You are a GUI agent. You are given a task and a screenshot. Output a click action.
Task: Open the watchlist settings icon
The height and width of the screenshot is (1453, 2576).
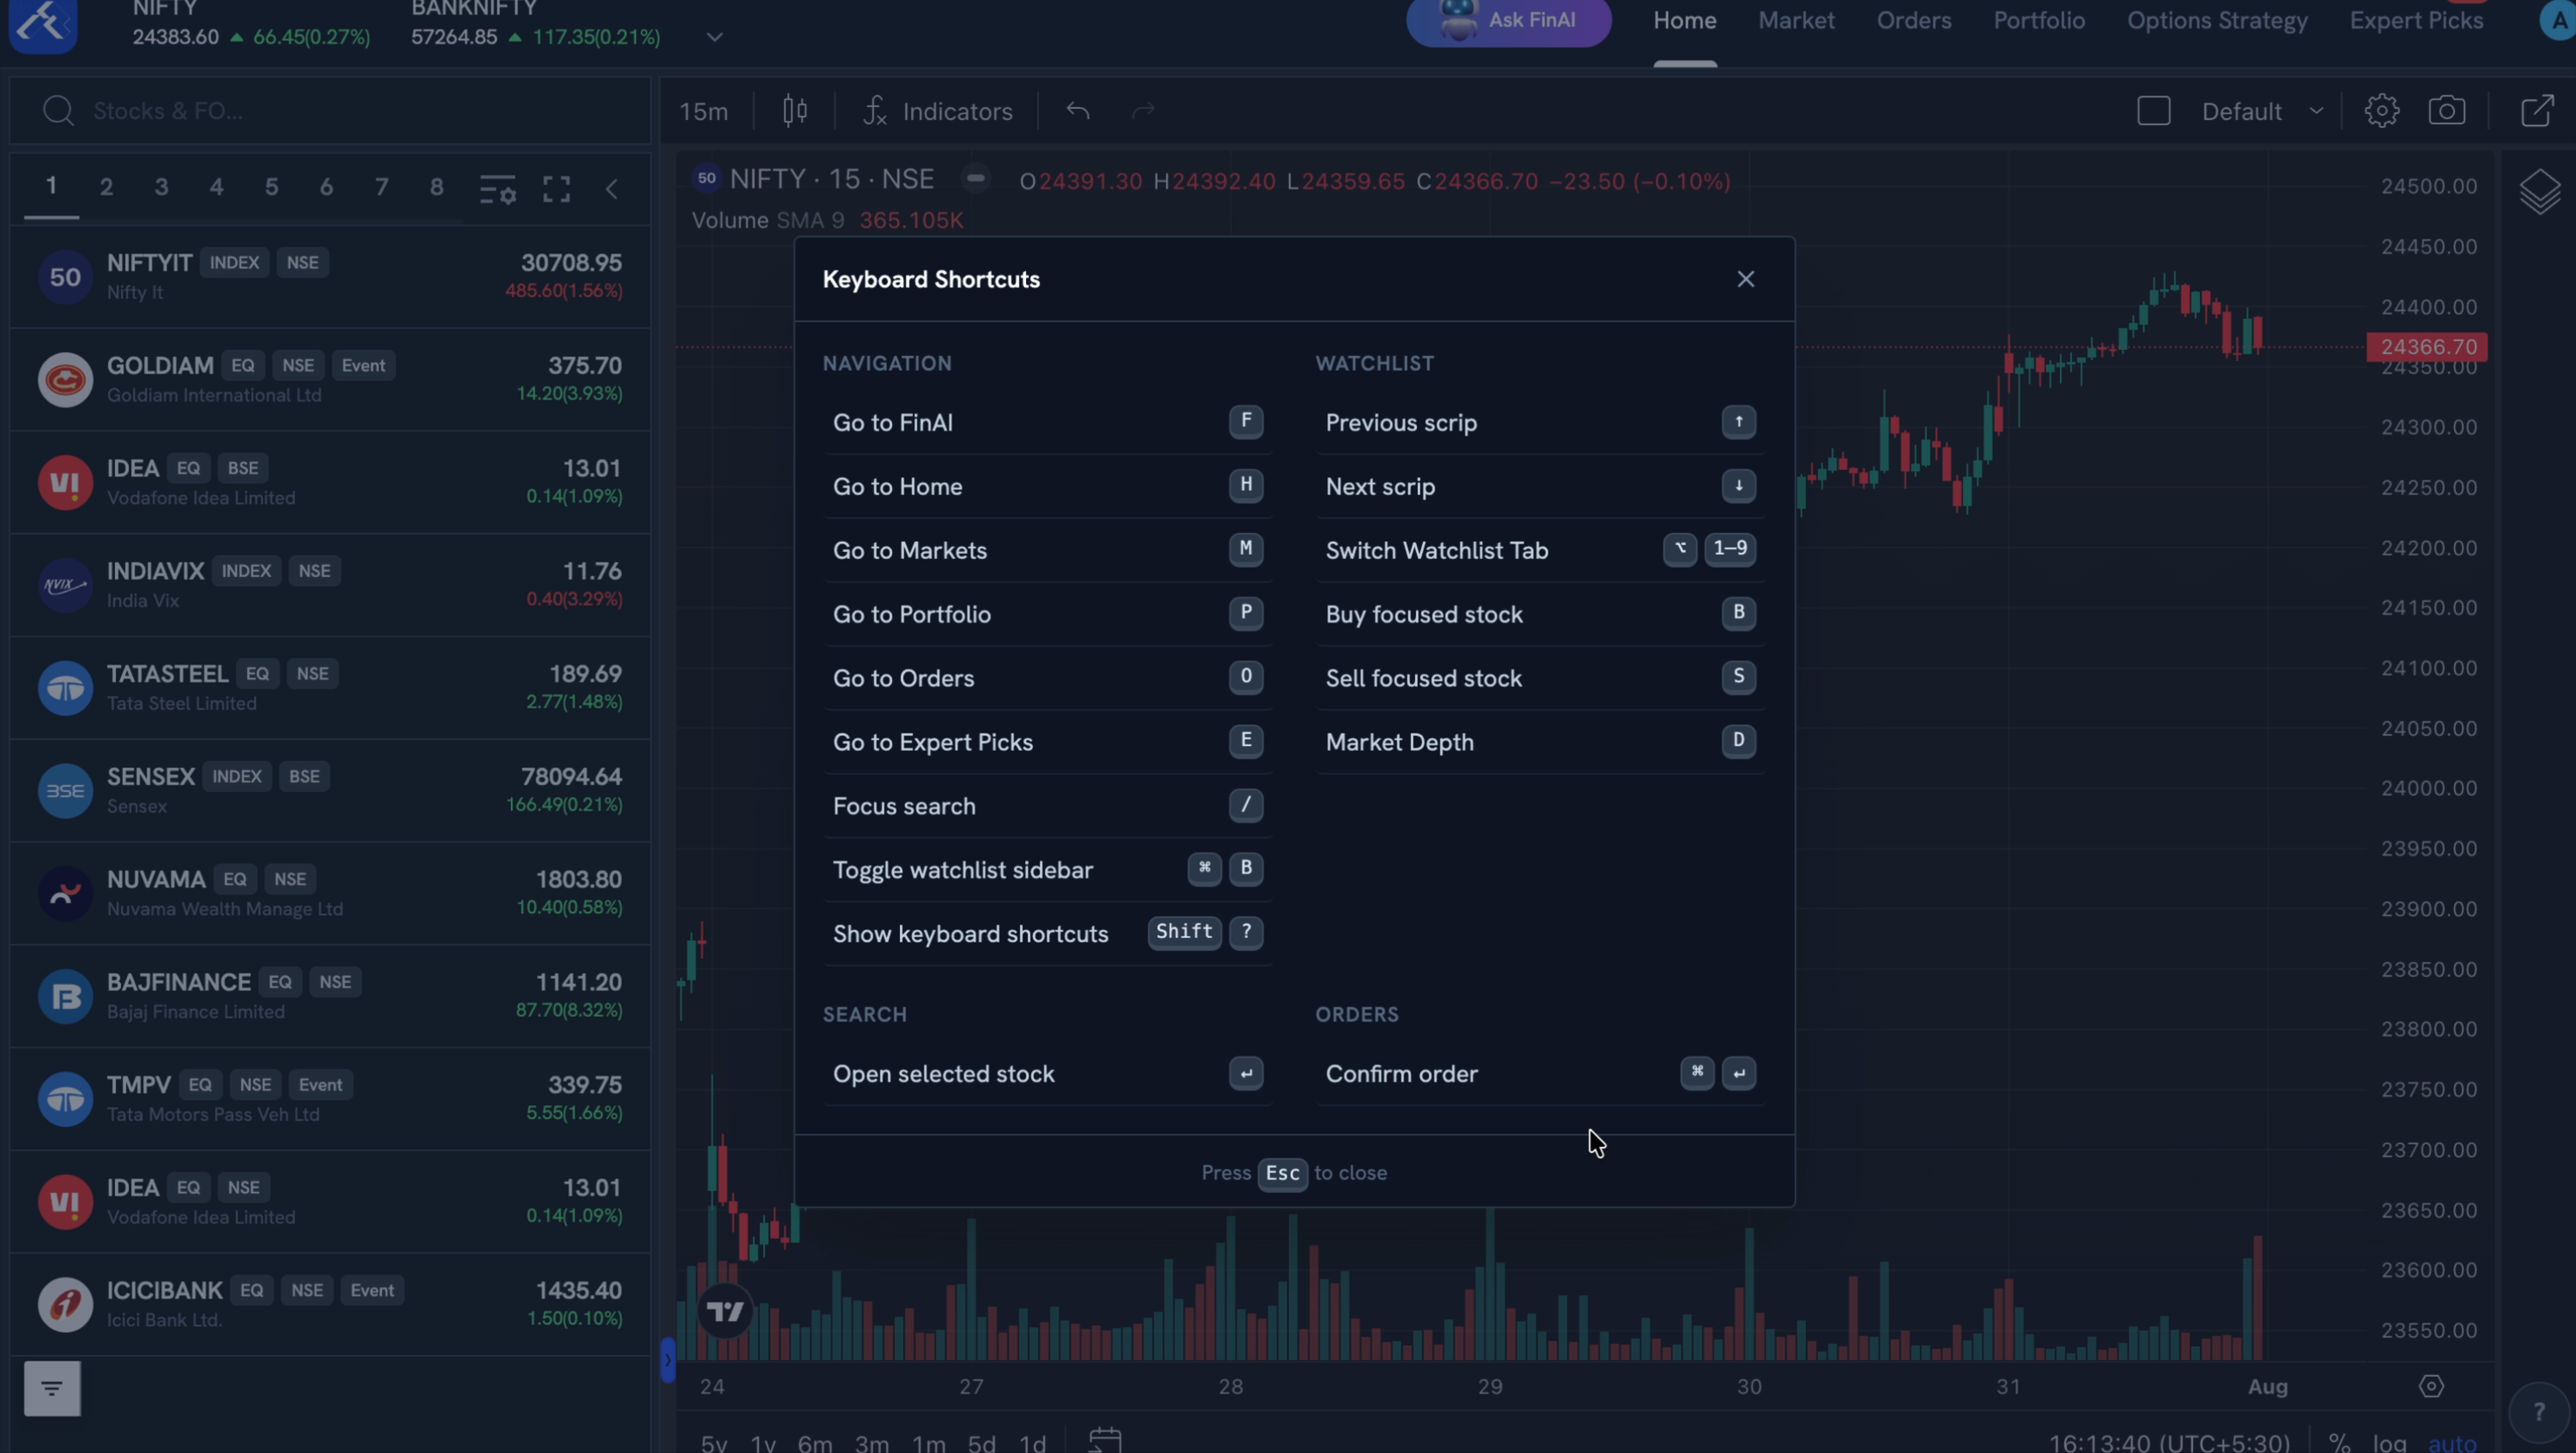[497, 189]
